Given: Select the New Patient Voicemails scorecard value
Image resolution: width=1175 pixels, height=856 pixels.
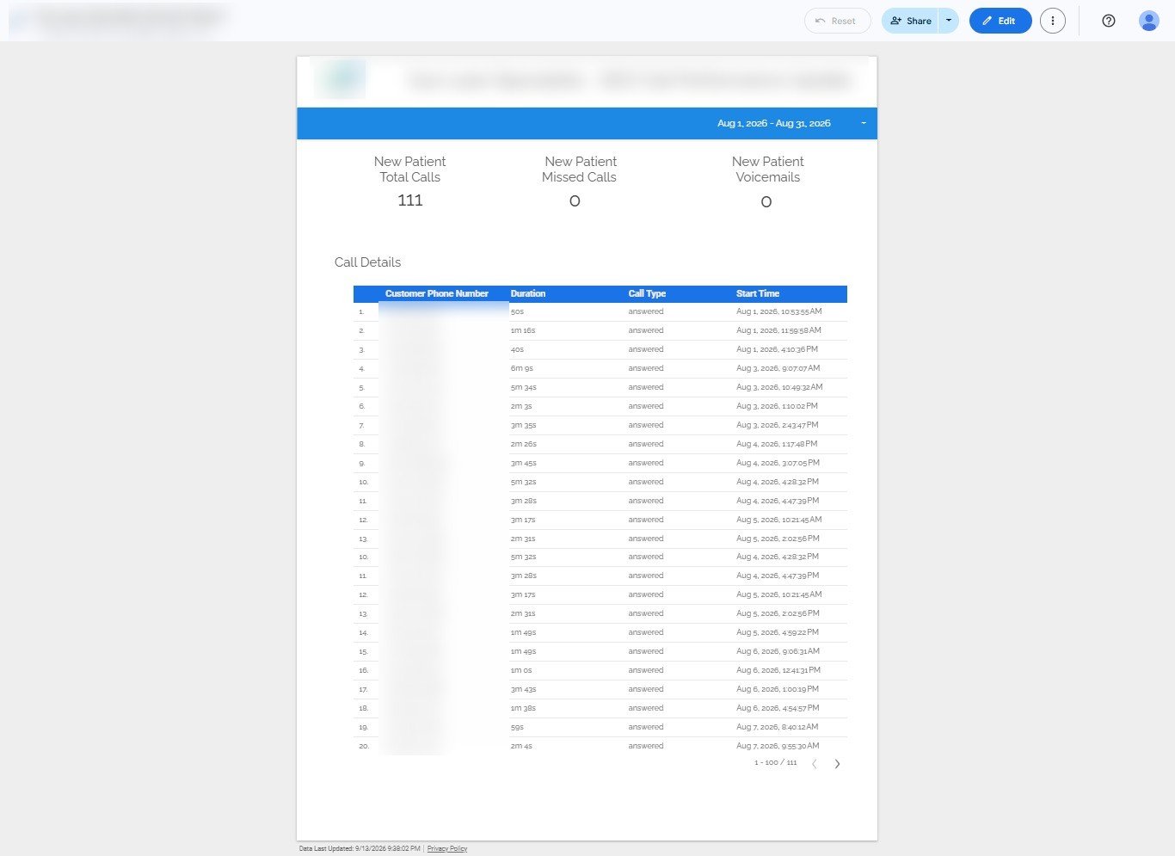Looking at the screenshot, I should (x=766, y=202).
